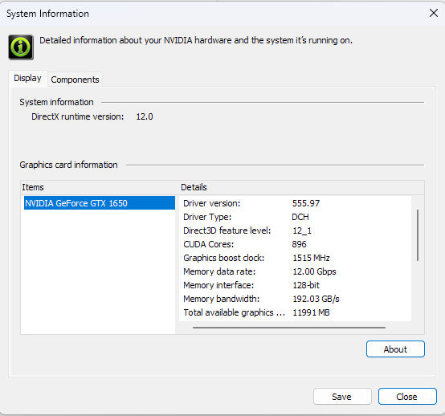Click the Details vertical scrollbar thumb
This screenshot has width=445, height=416.
coord(418,235)
